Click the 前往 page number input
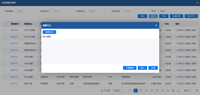 pos(192,91)
